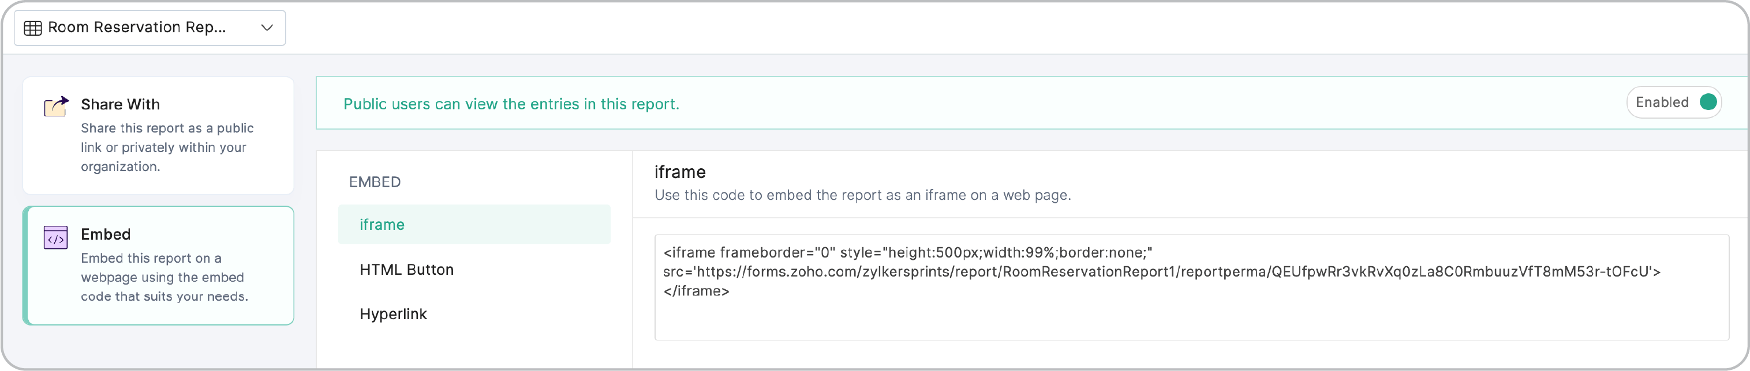Screen dimensions: 1750x371
Task: Open the Room Reservation Report dropdown
Action: click(149, 28)
